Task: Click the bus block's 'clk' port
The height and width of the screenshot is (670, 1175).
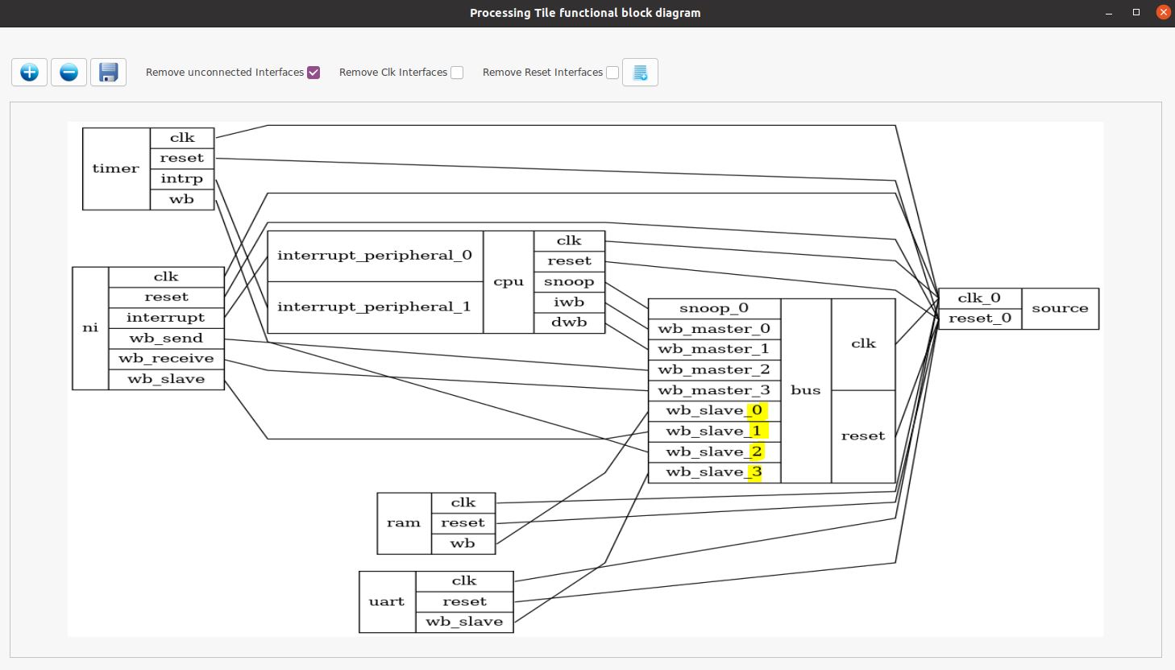Action: point(863,344)
